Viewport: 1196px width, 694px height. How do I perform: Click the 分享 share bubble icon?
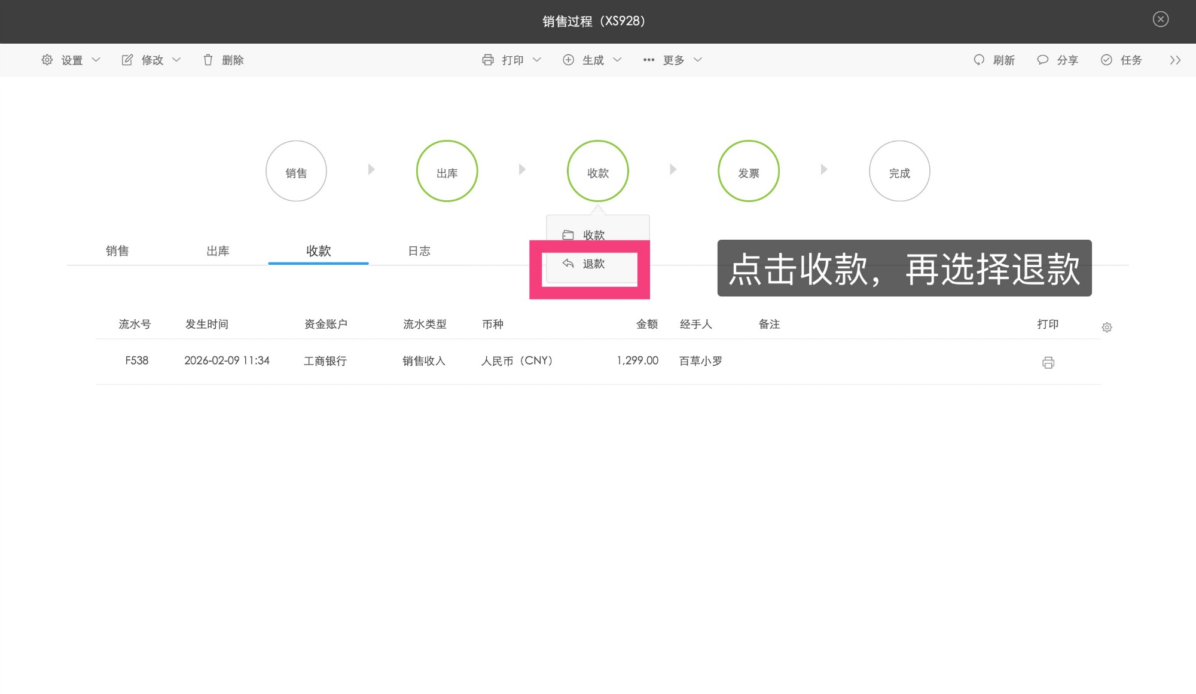(1042, 60)
